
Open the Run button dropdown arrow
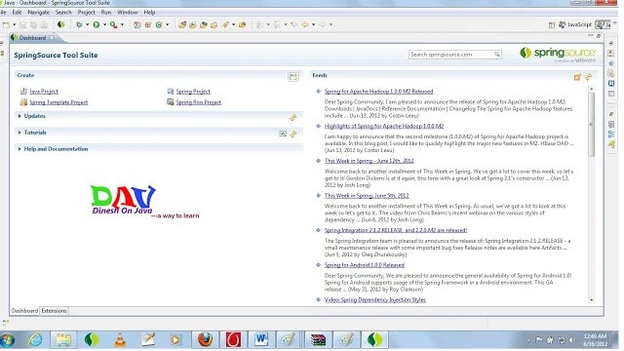tap(104, 24)
